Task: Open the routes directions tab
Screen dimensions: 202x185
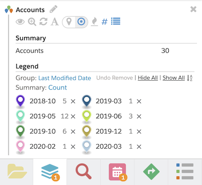Action: click(151, 171)
